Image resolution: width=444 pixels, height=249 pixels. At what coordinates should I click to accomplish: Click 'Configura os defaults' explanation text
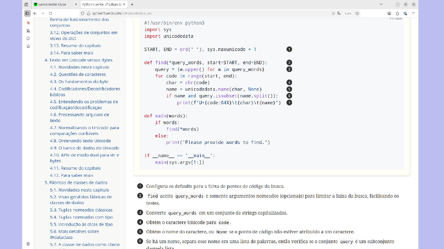(x=215, y=186)
